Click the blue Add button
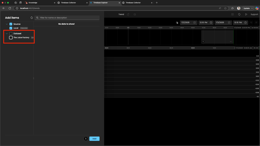The height and width of the screenshot is (146, 260). [x=94, y=139]
